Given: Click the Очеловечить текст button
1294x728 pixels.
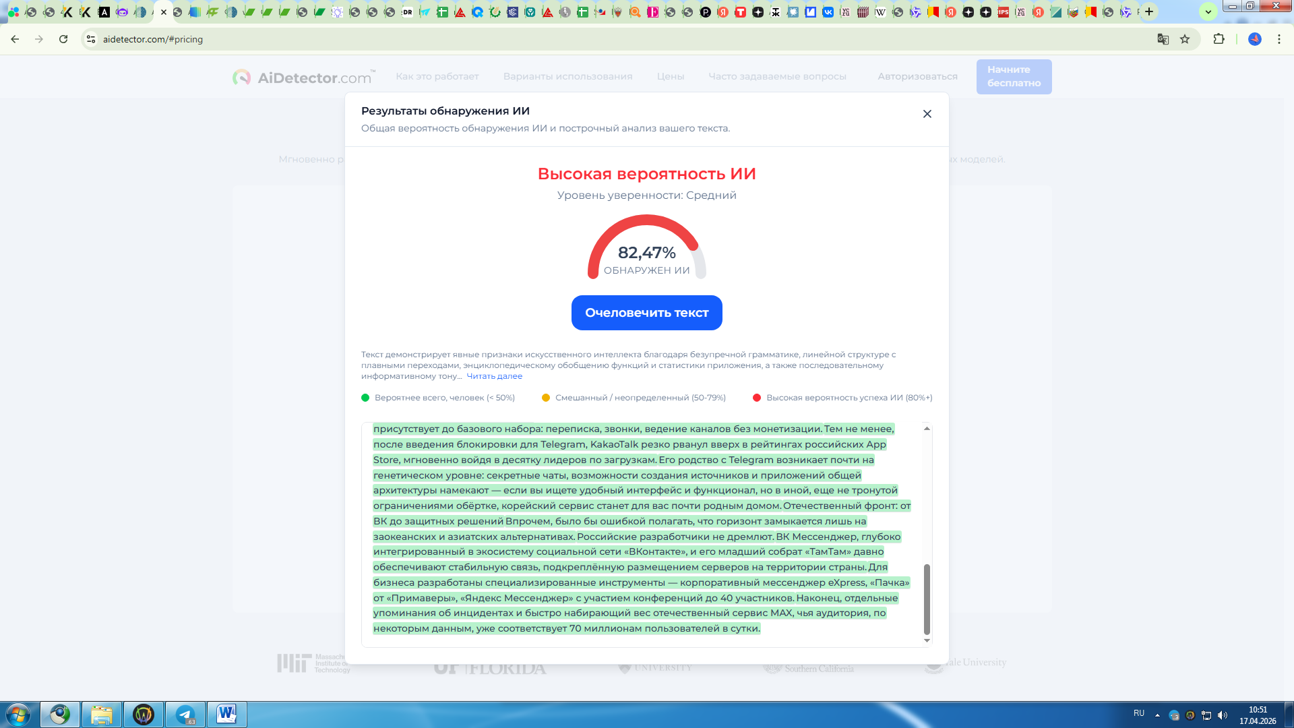Looking at the screenshot, I should [646, 313].
